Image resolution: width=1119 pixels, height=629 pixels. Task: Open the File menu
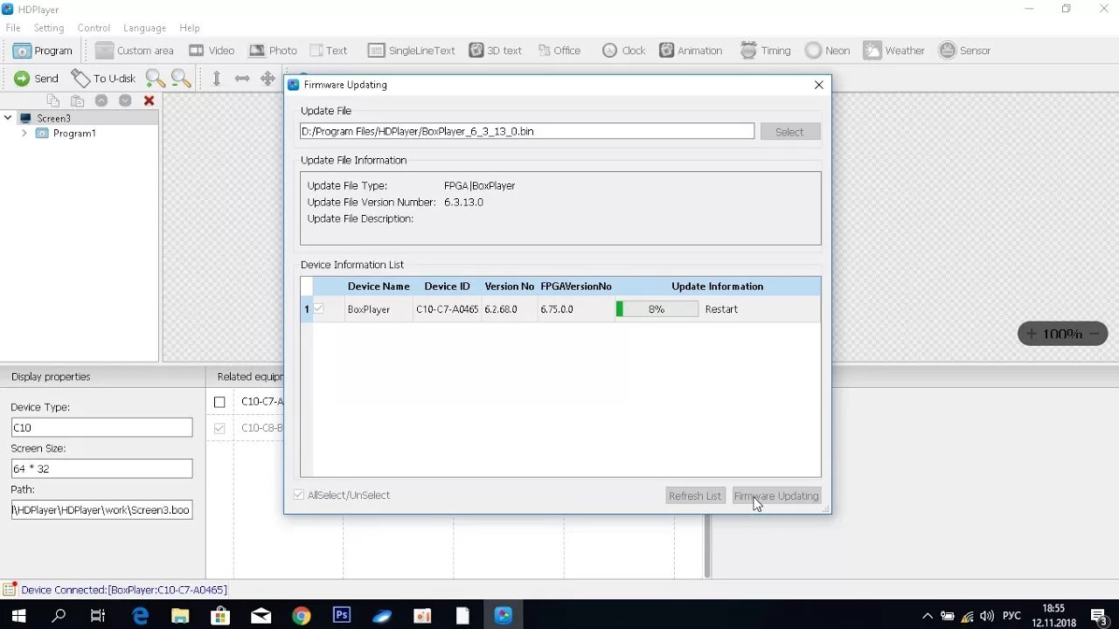tap(13, 28)
